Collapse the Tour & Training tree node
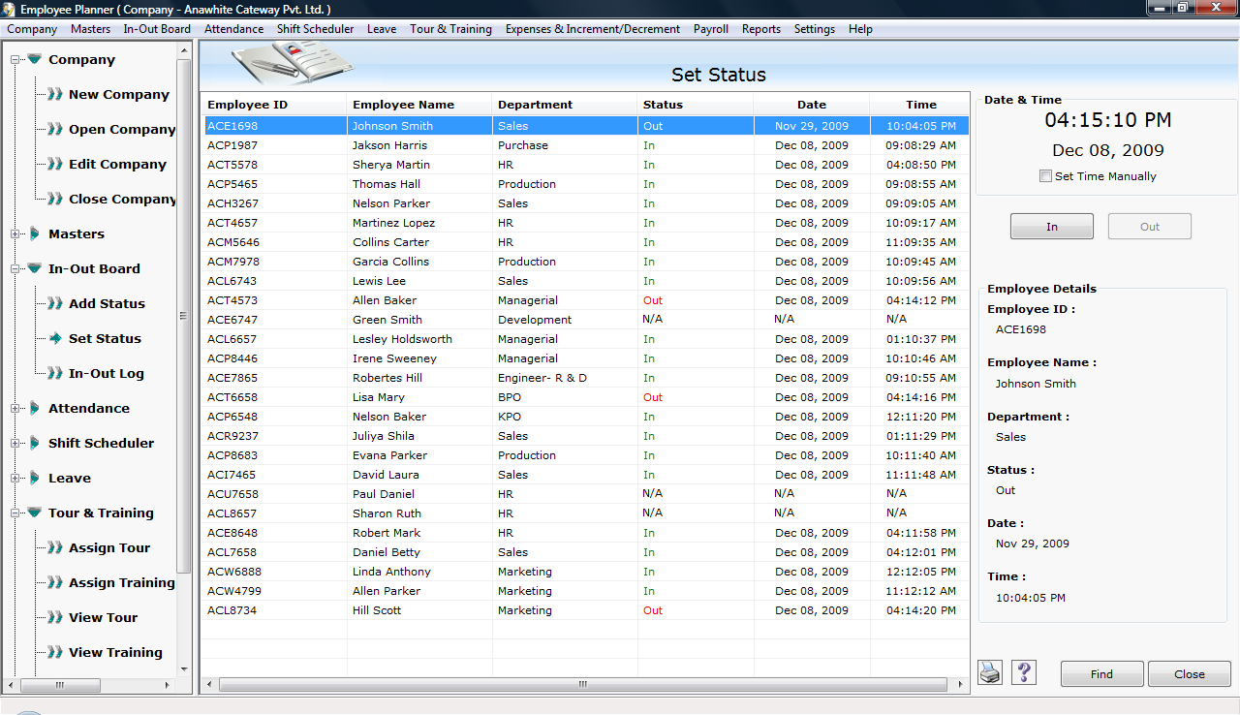The height and width of the screenshot is (715, 1240). [x=15, y=513]
